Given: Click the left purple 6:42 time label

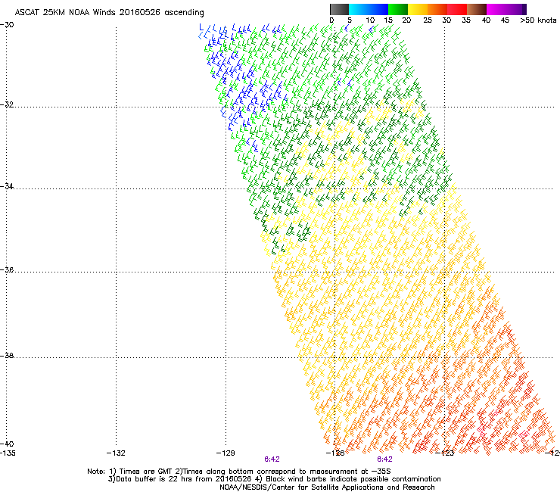Looking at the screenshot, I should pyautogui.click(x=272, y=459).
